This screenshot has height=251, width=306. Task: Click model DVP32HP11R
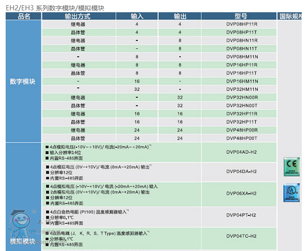(x=242, y=114)
